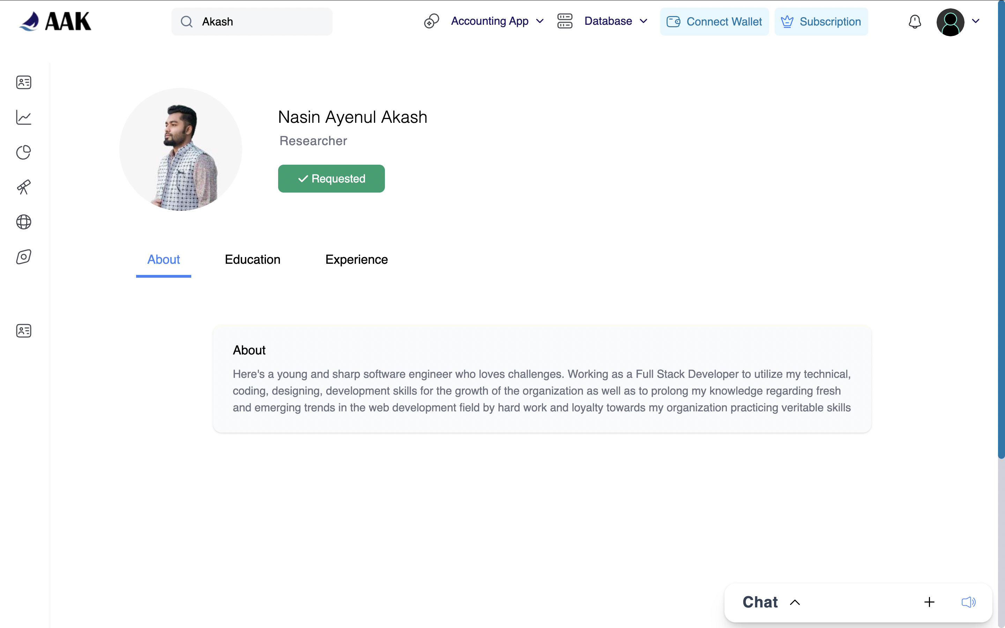Click Nasin Ayenul Akash's profile photo
The width and height of the screenshot is (1005, 628).
[181, 150]
